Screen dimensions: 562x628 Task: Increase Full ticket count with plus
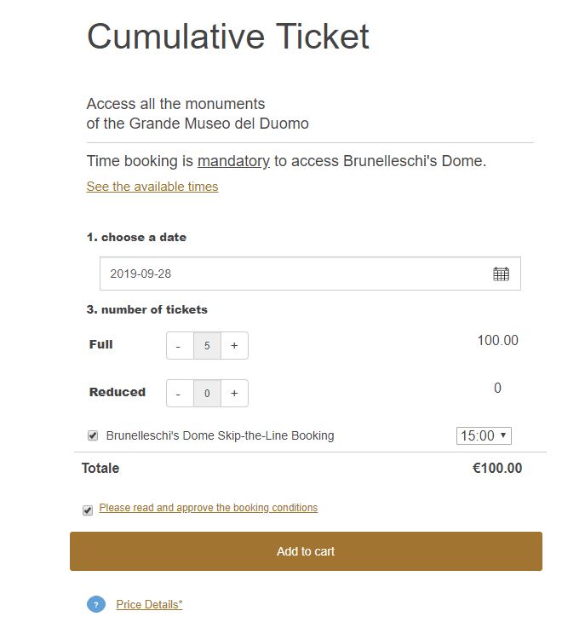coord(234,346)
